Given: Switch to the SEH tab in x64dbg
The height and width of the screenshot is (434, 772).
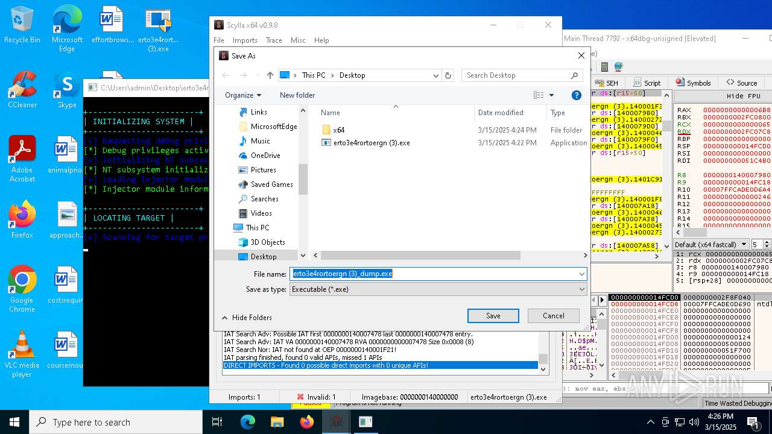Looking at the screenshot, I should click(x=607, y=83).
